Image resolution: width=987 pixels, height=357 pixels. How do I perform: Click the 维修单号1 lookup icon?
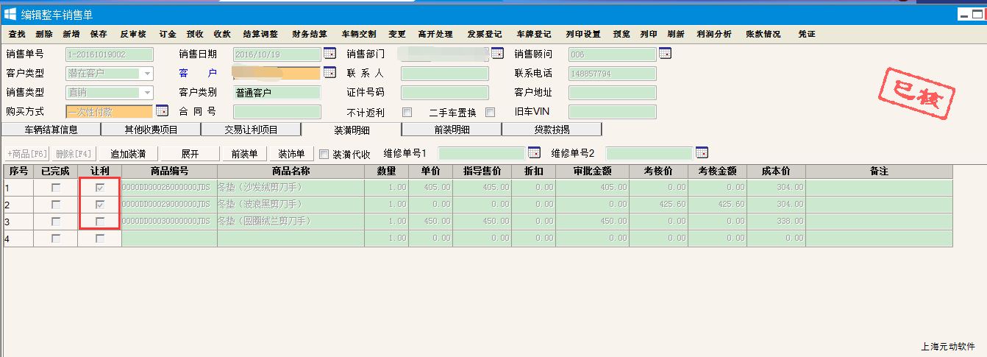pyautogui.click(x=534, y=153)
